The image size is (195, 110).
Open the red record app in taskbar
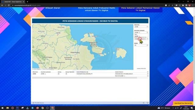(x=12, y=108)
